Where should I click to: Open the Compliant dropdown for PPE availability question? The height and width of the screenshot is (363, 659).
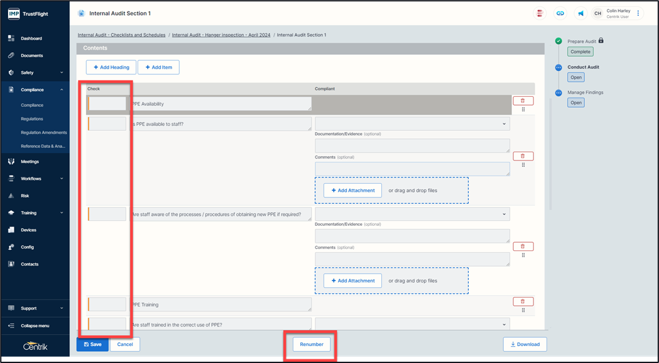pyautogui.click(x=412, y=124)
